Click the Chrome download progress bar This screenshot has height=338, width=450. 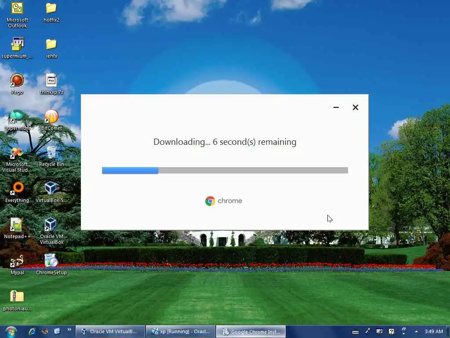click(x=225, y=170)
